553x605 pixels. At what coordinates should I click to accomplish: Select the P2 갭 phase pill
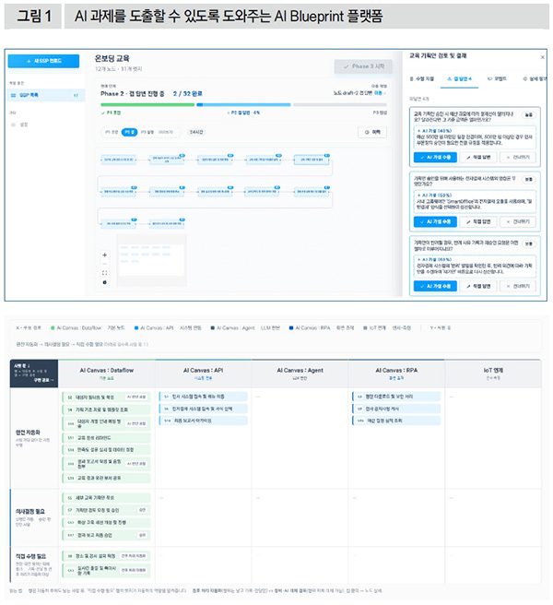tap(129, 132)
